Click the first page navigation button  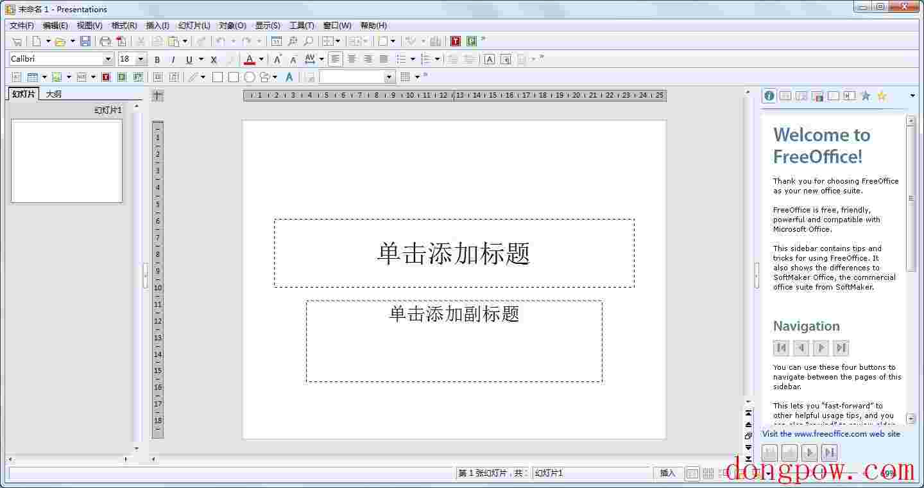[781, 348]
